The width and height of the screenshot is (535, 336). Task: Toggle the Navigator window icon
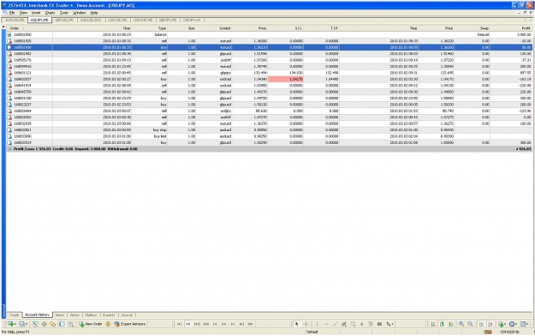(53, 324)
